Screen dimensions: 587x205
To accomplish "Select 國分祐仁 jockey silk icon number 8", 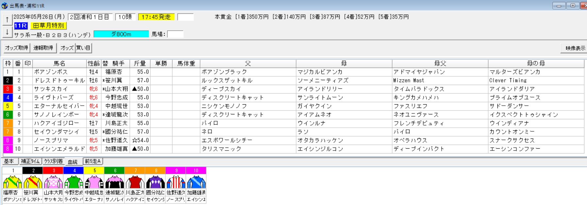I will point(155,182).
